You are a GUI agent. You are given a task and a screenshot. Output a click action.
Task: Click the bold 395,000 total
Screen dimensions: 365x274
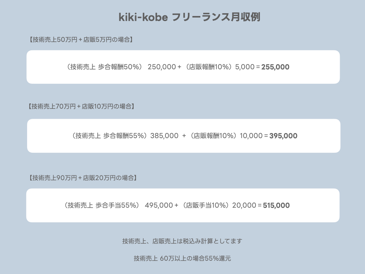click(x=283, y=136)
